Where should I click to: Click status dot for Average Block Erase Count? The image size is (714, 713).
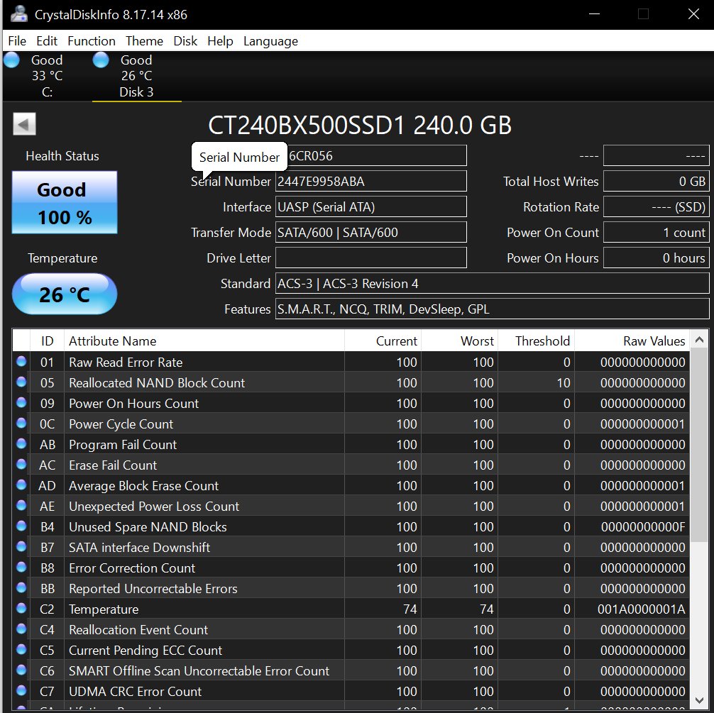[x=21, y=485]
